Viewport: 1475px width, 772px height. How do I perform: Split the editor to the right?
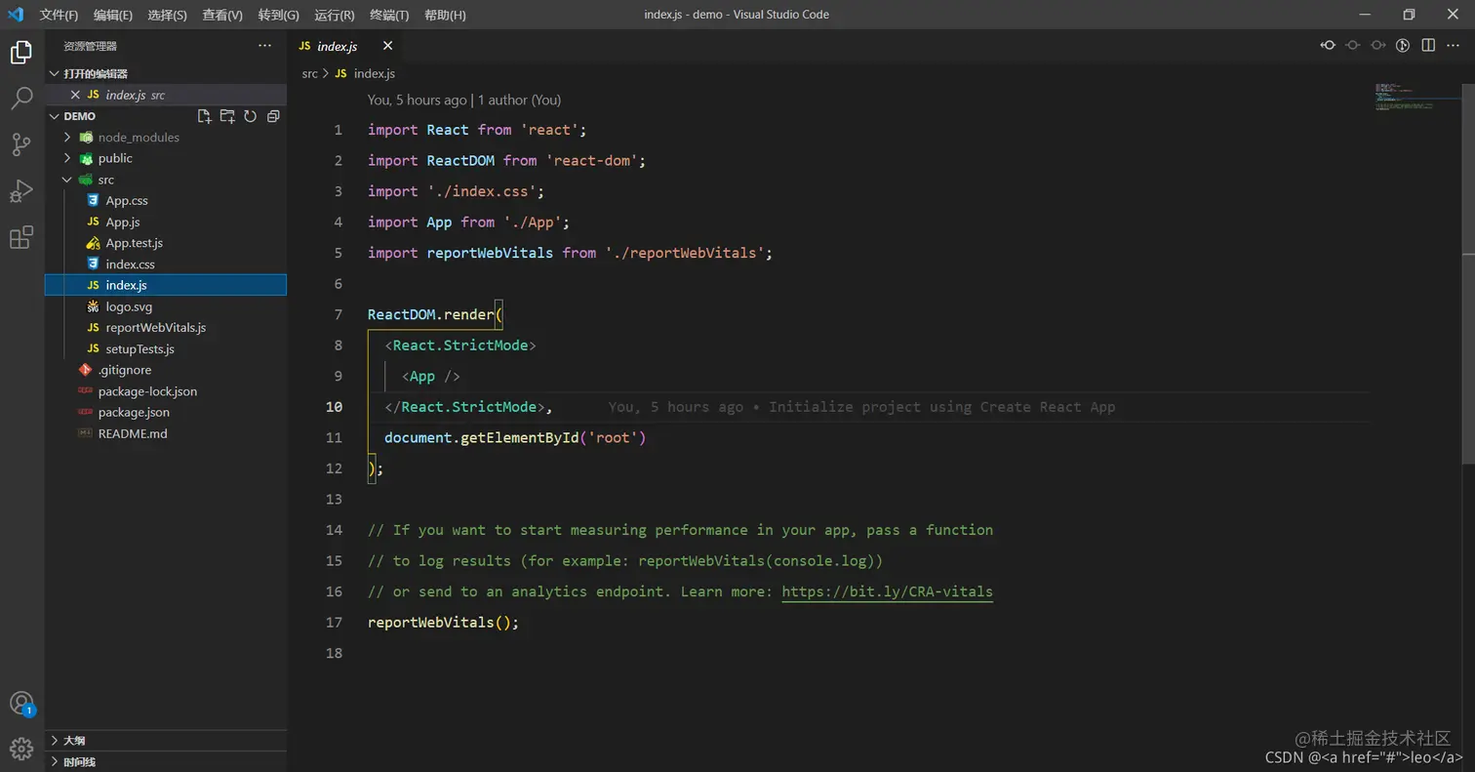[1428, 46]
